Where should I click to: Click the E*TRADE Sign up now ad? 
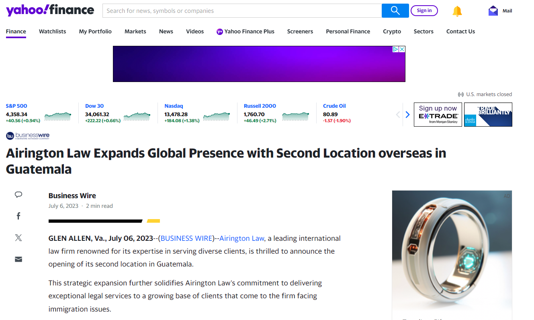(438, 115)
